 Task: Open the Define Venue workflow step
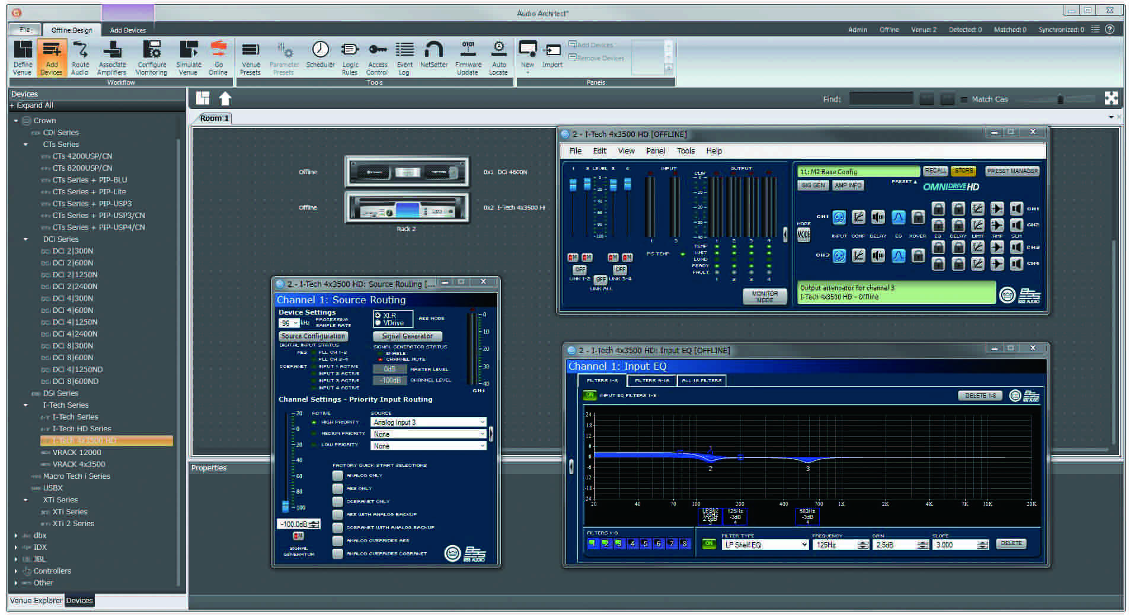pos(23,58)
